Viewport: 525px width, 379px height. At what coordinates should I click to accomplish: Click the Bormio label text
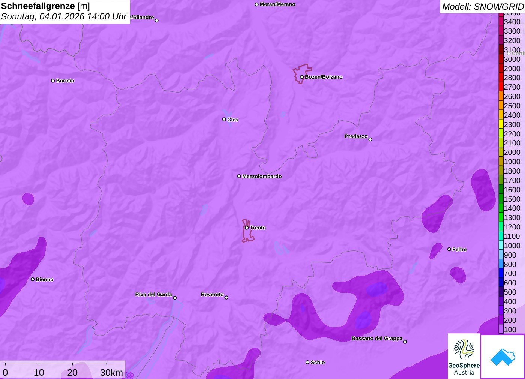point(65,81)
